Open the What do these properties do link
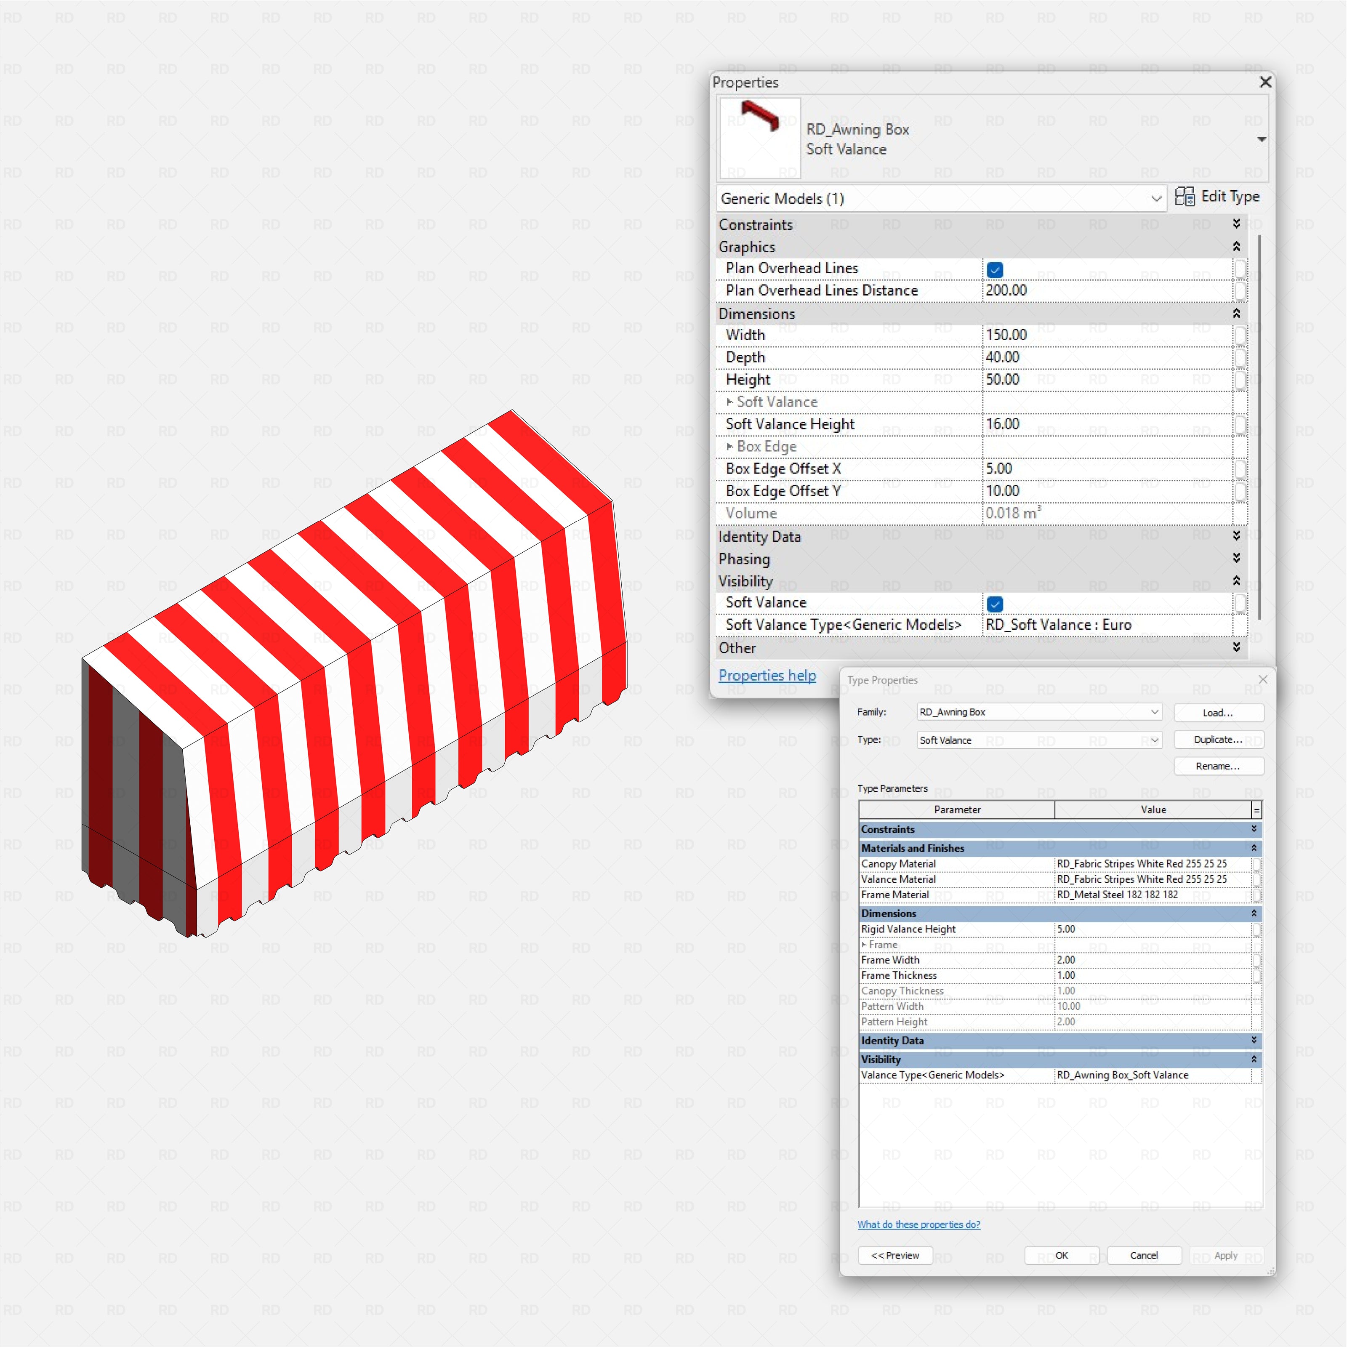Viewport: 1347px width, 1347px height. [918, 1224]
